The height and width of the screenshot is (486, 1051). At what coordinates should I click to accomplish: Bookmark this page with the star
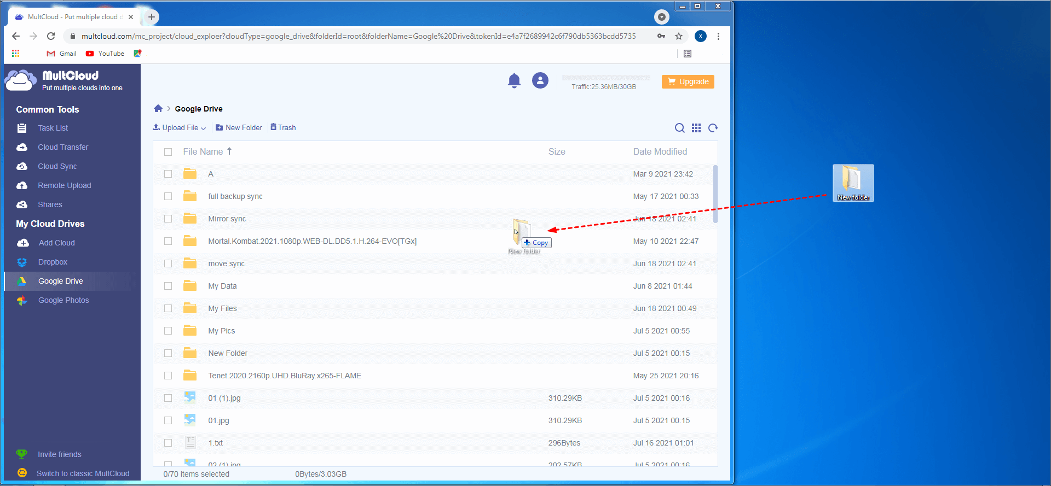point(679,36)
